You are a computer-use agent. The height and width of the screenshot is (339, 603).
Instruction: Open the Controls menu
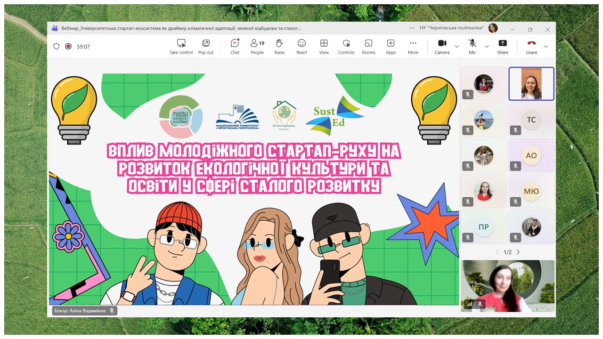point(346,47)
